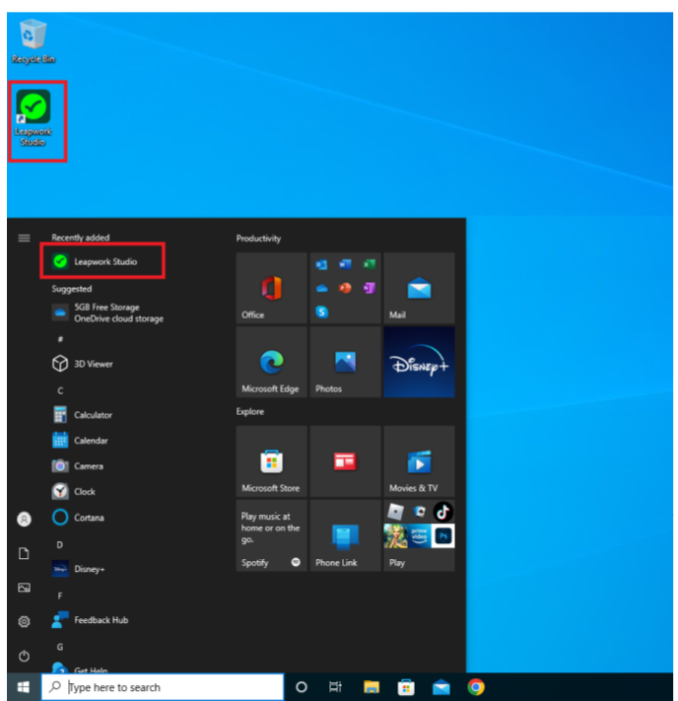This screenshot has height=701, width=678.
Task: Open Disney+ in the app list
Action: (x=78, y=569)
